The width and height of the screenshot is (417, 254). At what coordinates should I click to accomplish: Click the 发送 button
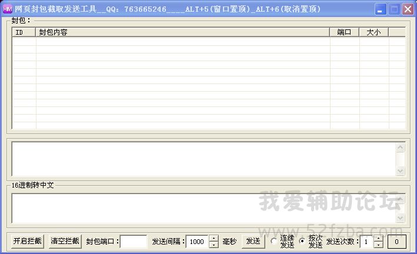point(253,241)
